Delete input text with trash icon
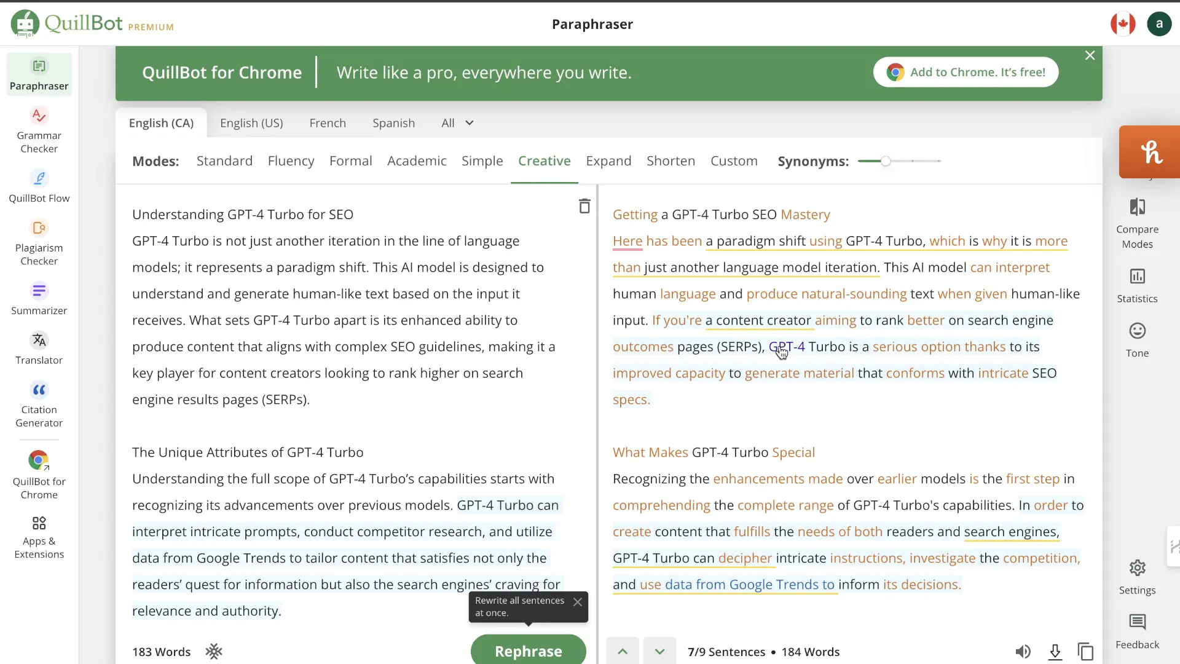 [x=584, y=206]
